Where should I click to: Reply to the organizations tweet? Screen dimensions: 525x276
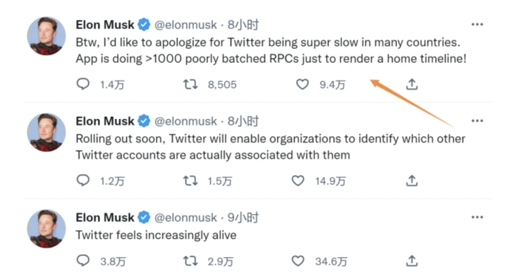click(83, 180)
